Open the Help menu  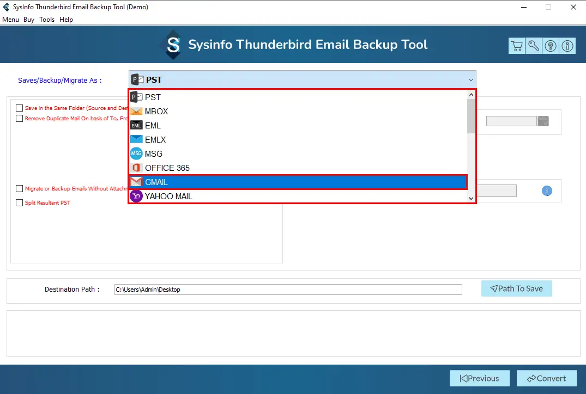coord(66,20)
